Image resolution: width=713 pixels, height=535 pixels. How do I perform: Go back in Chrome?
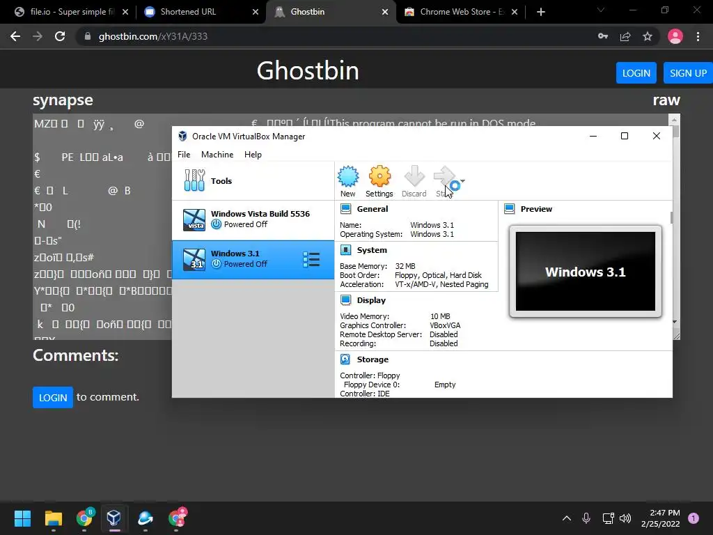[15, 36]
